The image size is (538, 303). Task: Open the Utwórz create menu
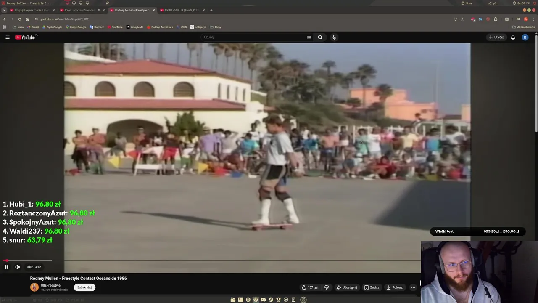click(x=496, y=37)
